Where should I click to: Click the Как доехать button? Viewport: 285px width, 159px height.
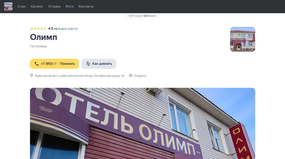point(99,64)
